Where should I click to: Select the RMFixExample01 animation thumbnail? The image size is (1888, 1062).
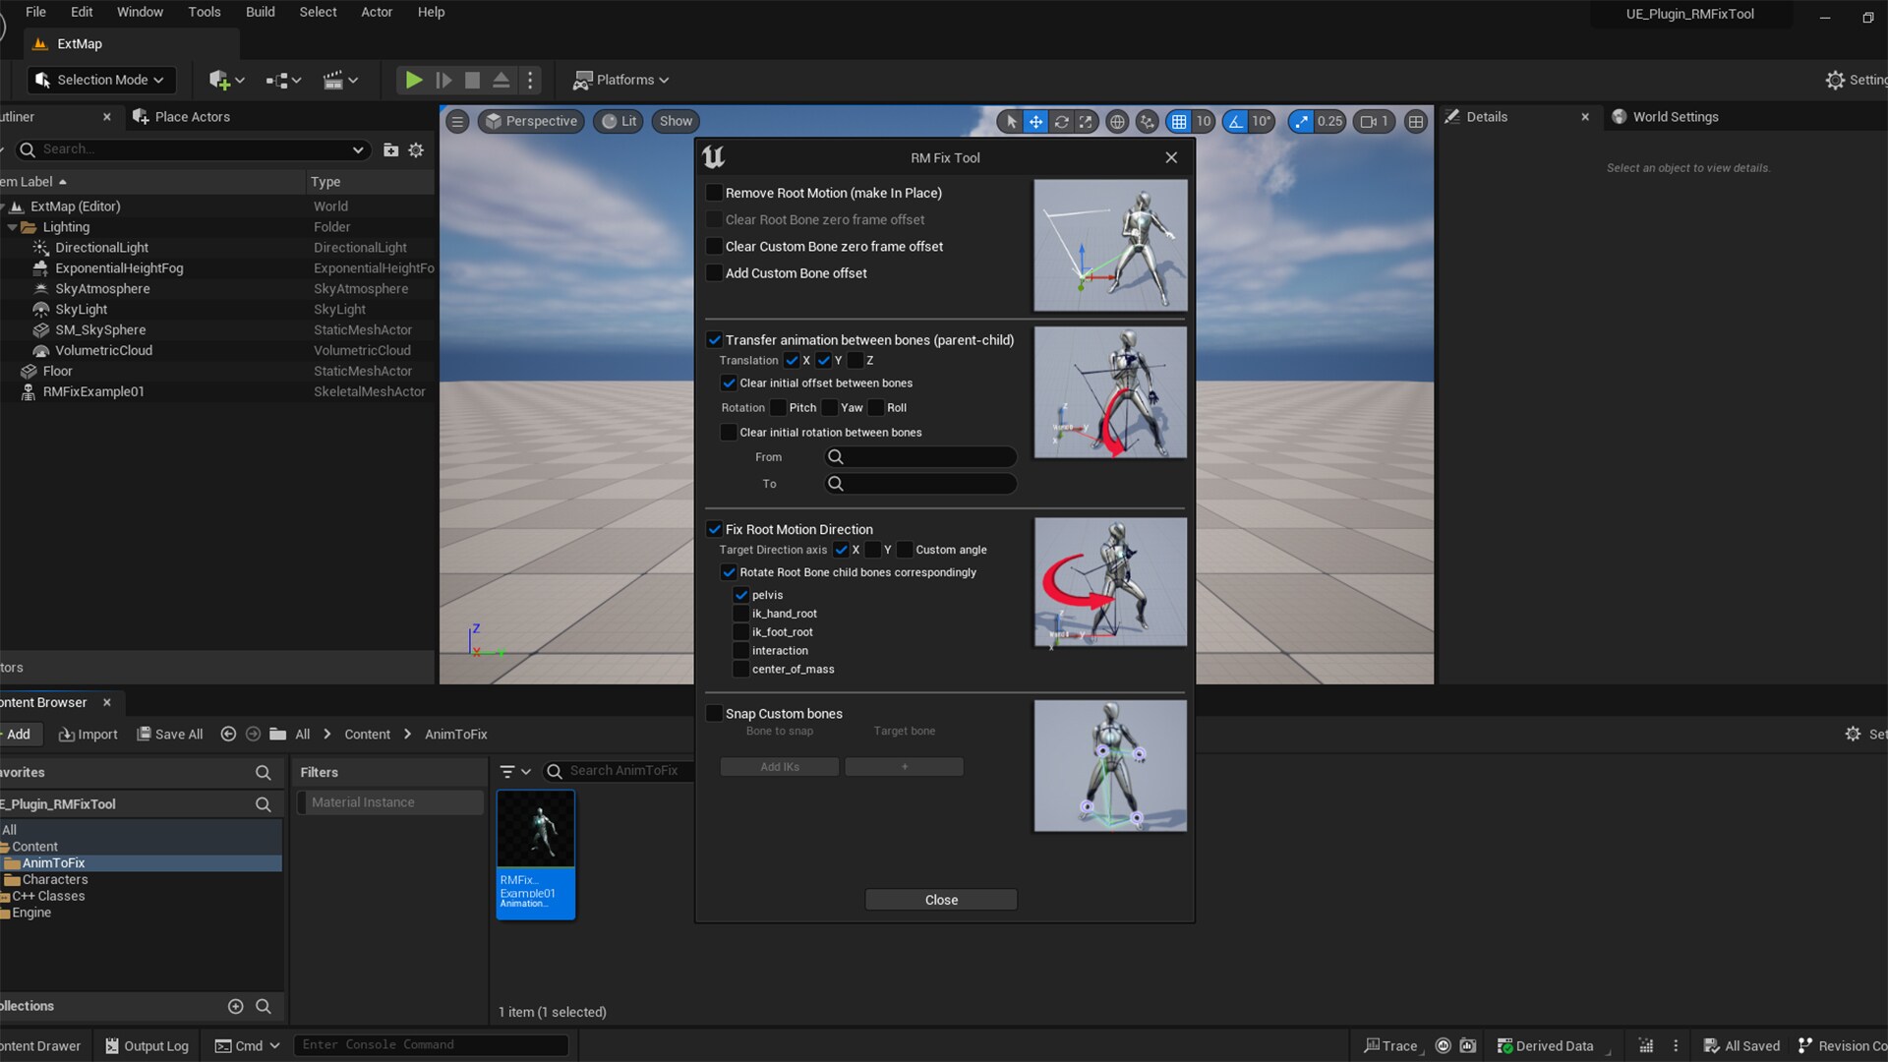coord(535,828)
